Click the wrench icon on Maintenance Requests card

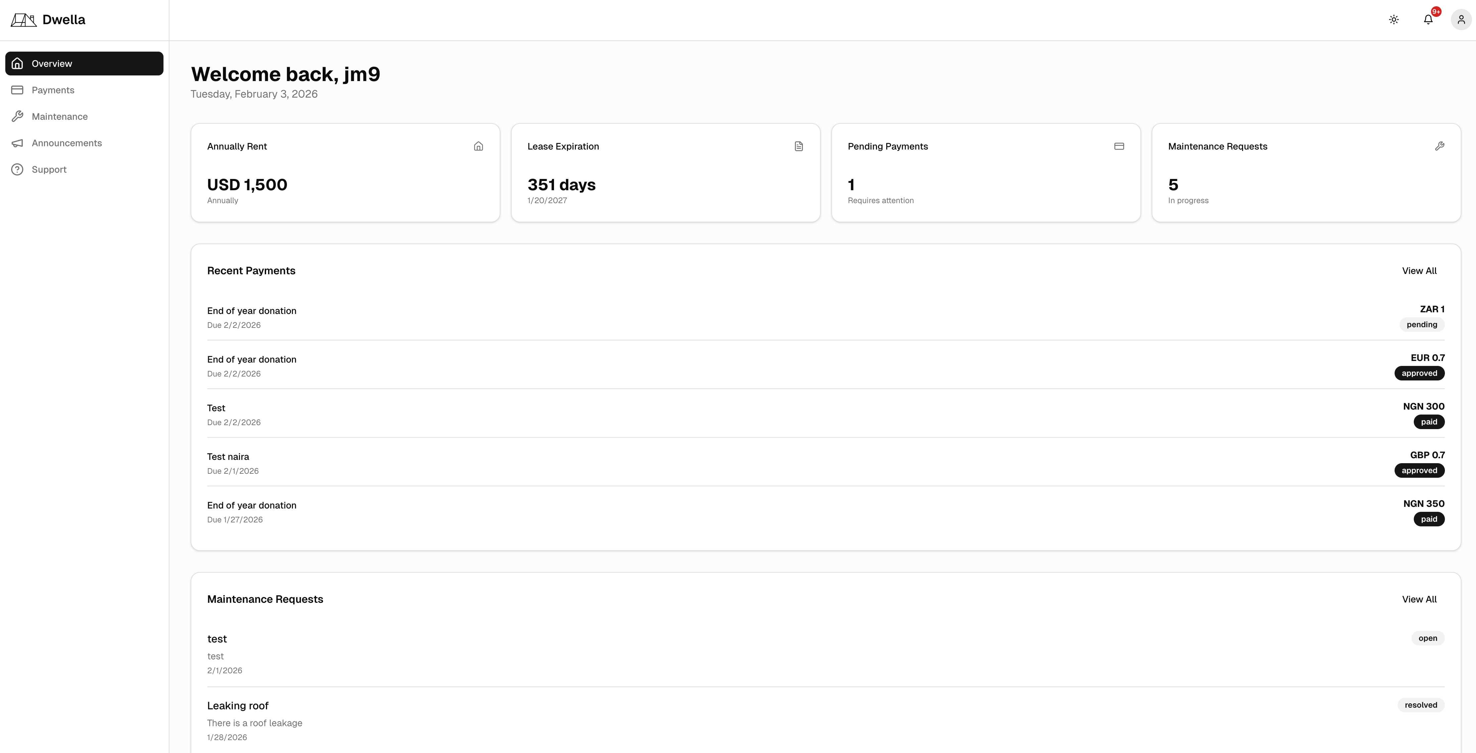[1439, 146]
